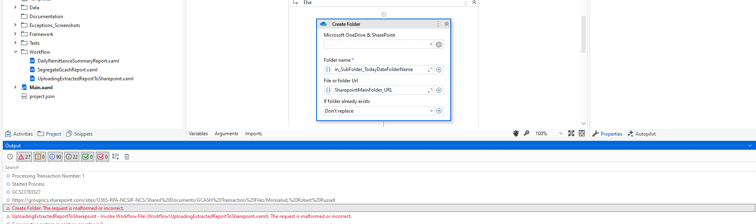Expand the Folder name expression editor
This screenshot has height=224, width=756.
click(430, 70)
